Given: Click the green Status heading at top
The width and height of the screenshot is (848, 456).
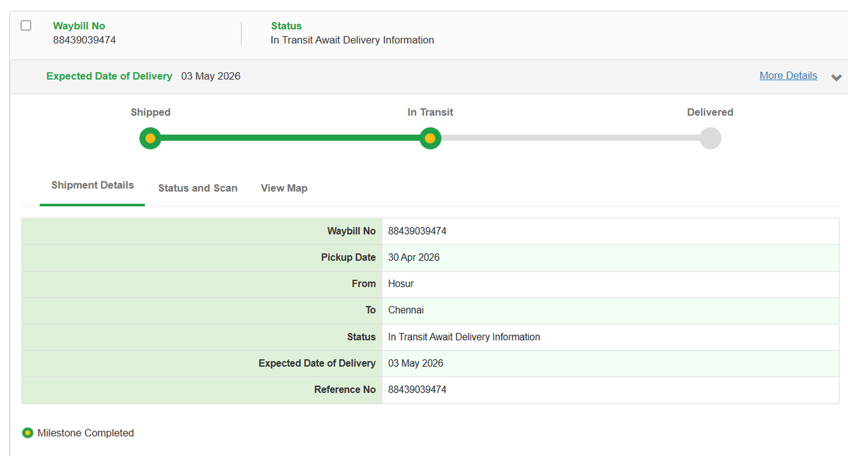Looking at the screenshot, I should (286, 26).
